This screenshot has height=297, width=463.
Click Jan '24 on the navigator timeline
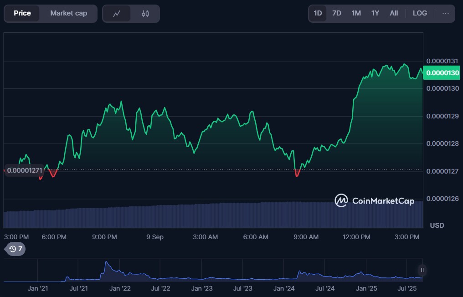pos(284,288)
